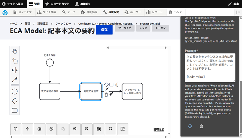Image resolution: width=242 pixels, height=138 pixels.
Task: Activate the hand tool in palette
Action: pyautogui.click(x=15, y=51)
